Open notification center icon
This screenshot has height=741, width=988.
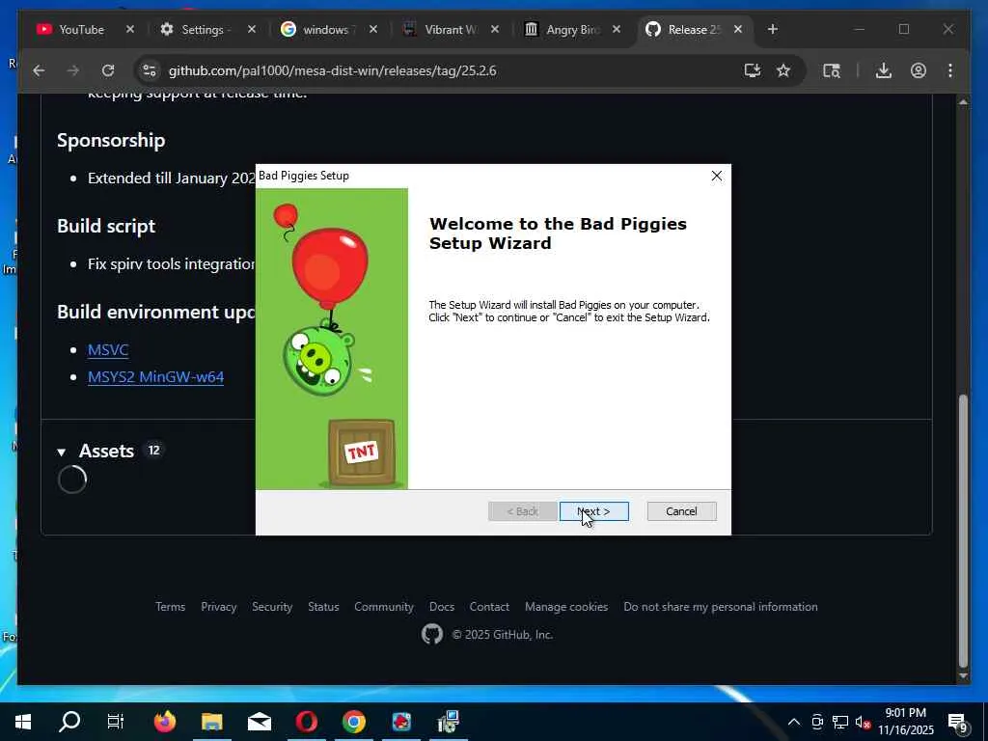click(958, 722)
